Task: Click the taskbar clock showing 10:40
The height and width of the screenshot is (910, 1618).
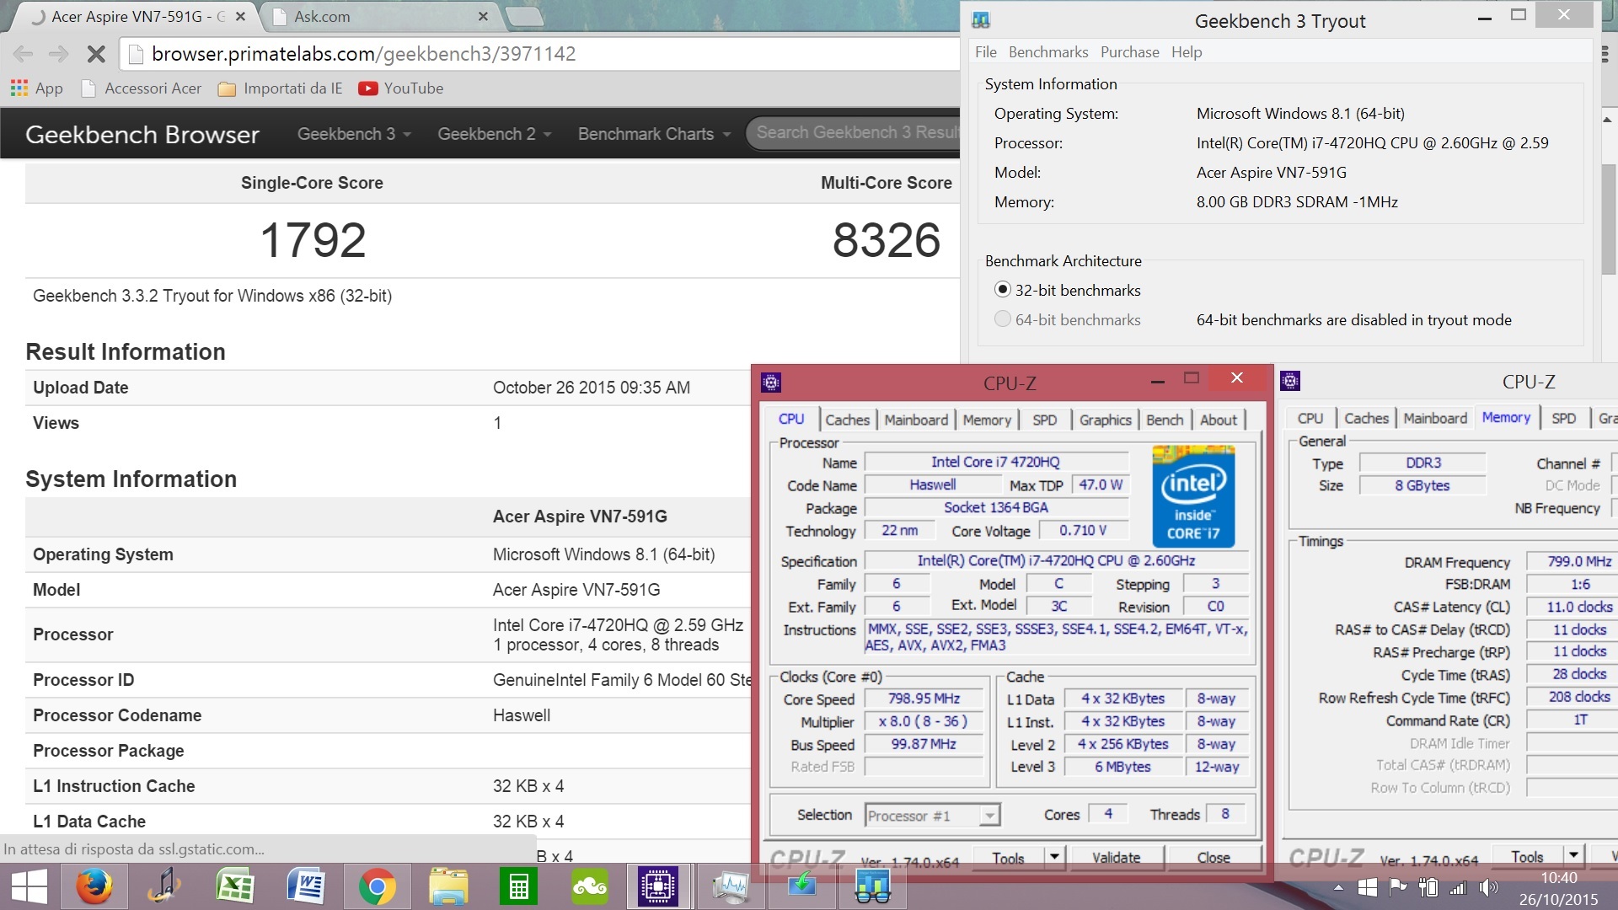Action: (x=1558, y=888)
